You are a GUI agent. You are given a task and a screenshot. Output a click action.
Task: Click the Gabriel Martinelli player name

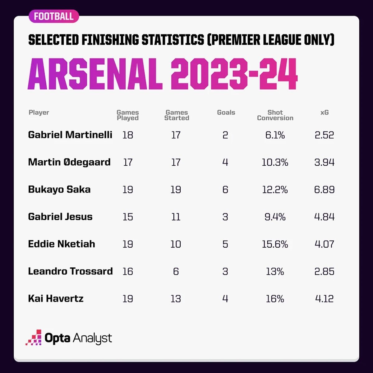70,135
